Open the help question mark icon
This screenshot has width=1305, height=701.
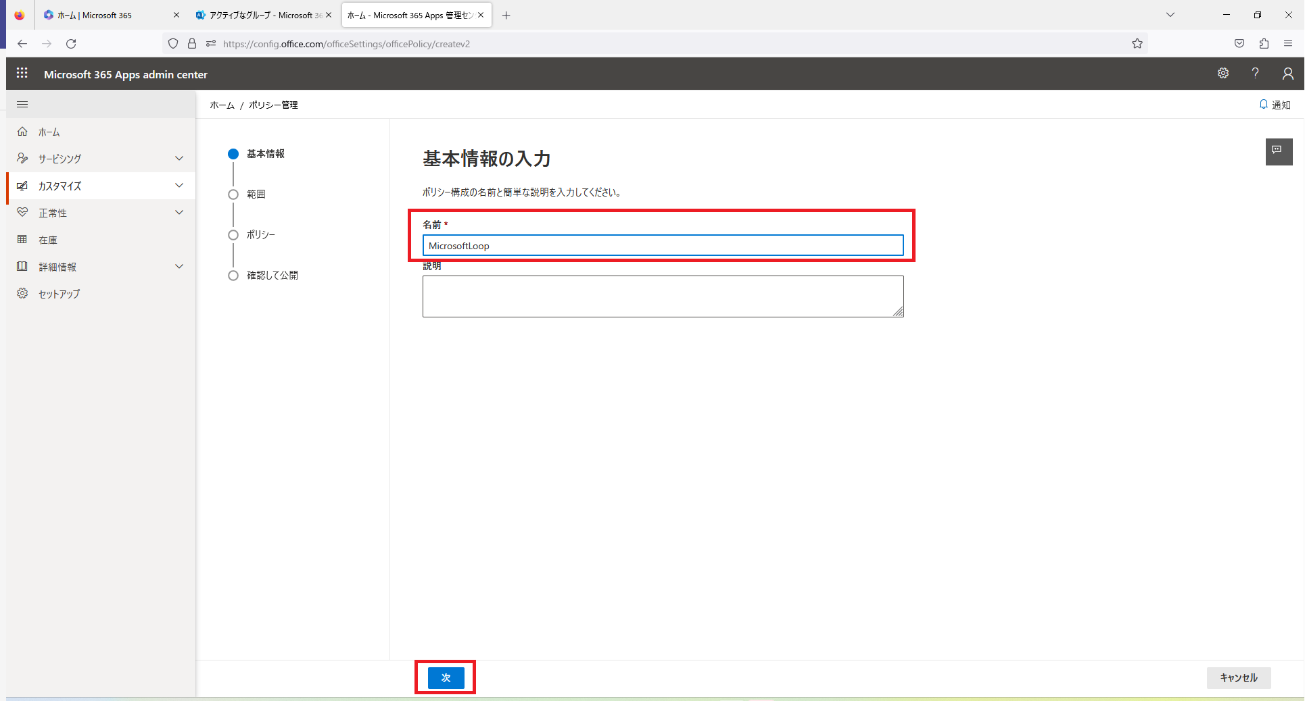(1255, 73)
